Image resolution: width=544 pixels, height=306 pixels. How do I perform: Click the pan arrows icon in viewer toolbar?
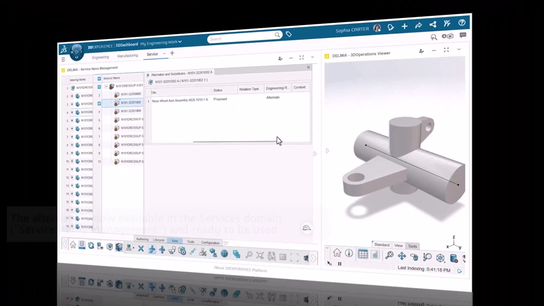coord(402,256)
